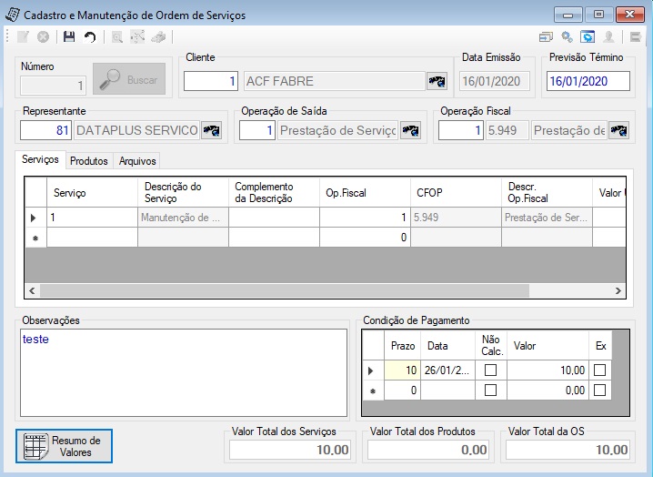The height and width of the screenshot is (477, 653).
Task: Open the Operação Fiscal lookup icon
Action: [x=618, y=130]
